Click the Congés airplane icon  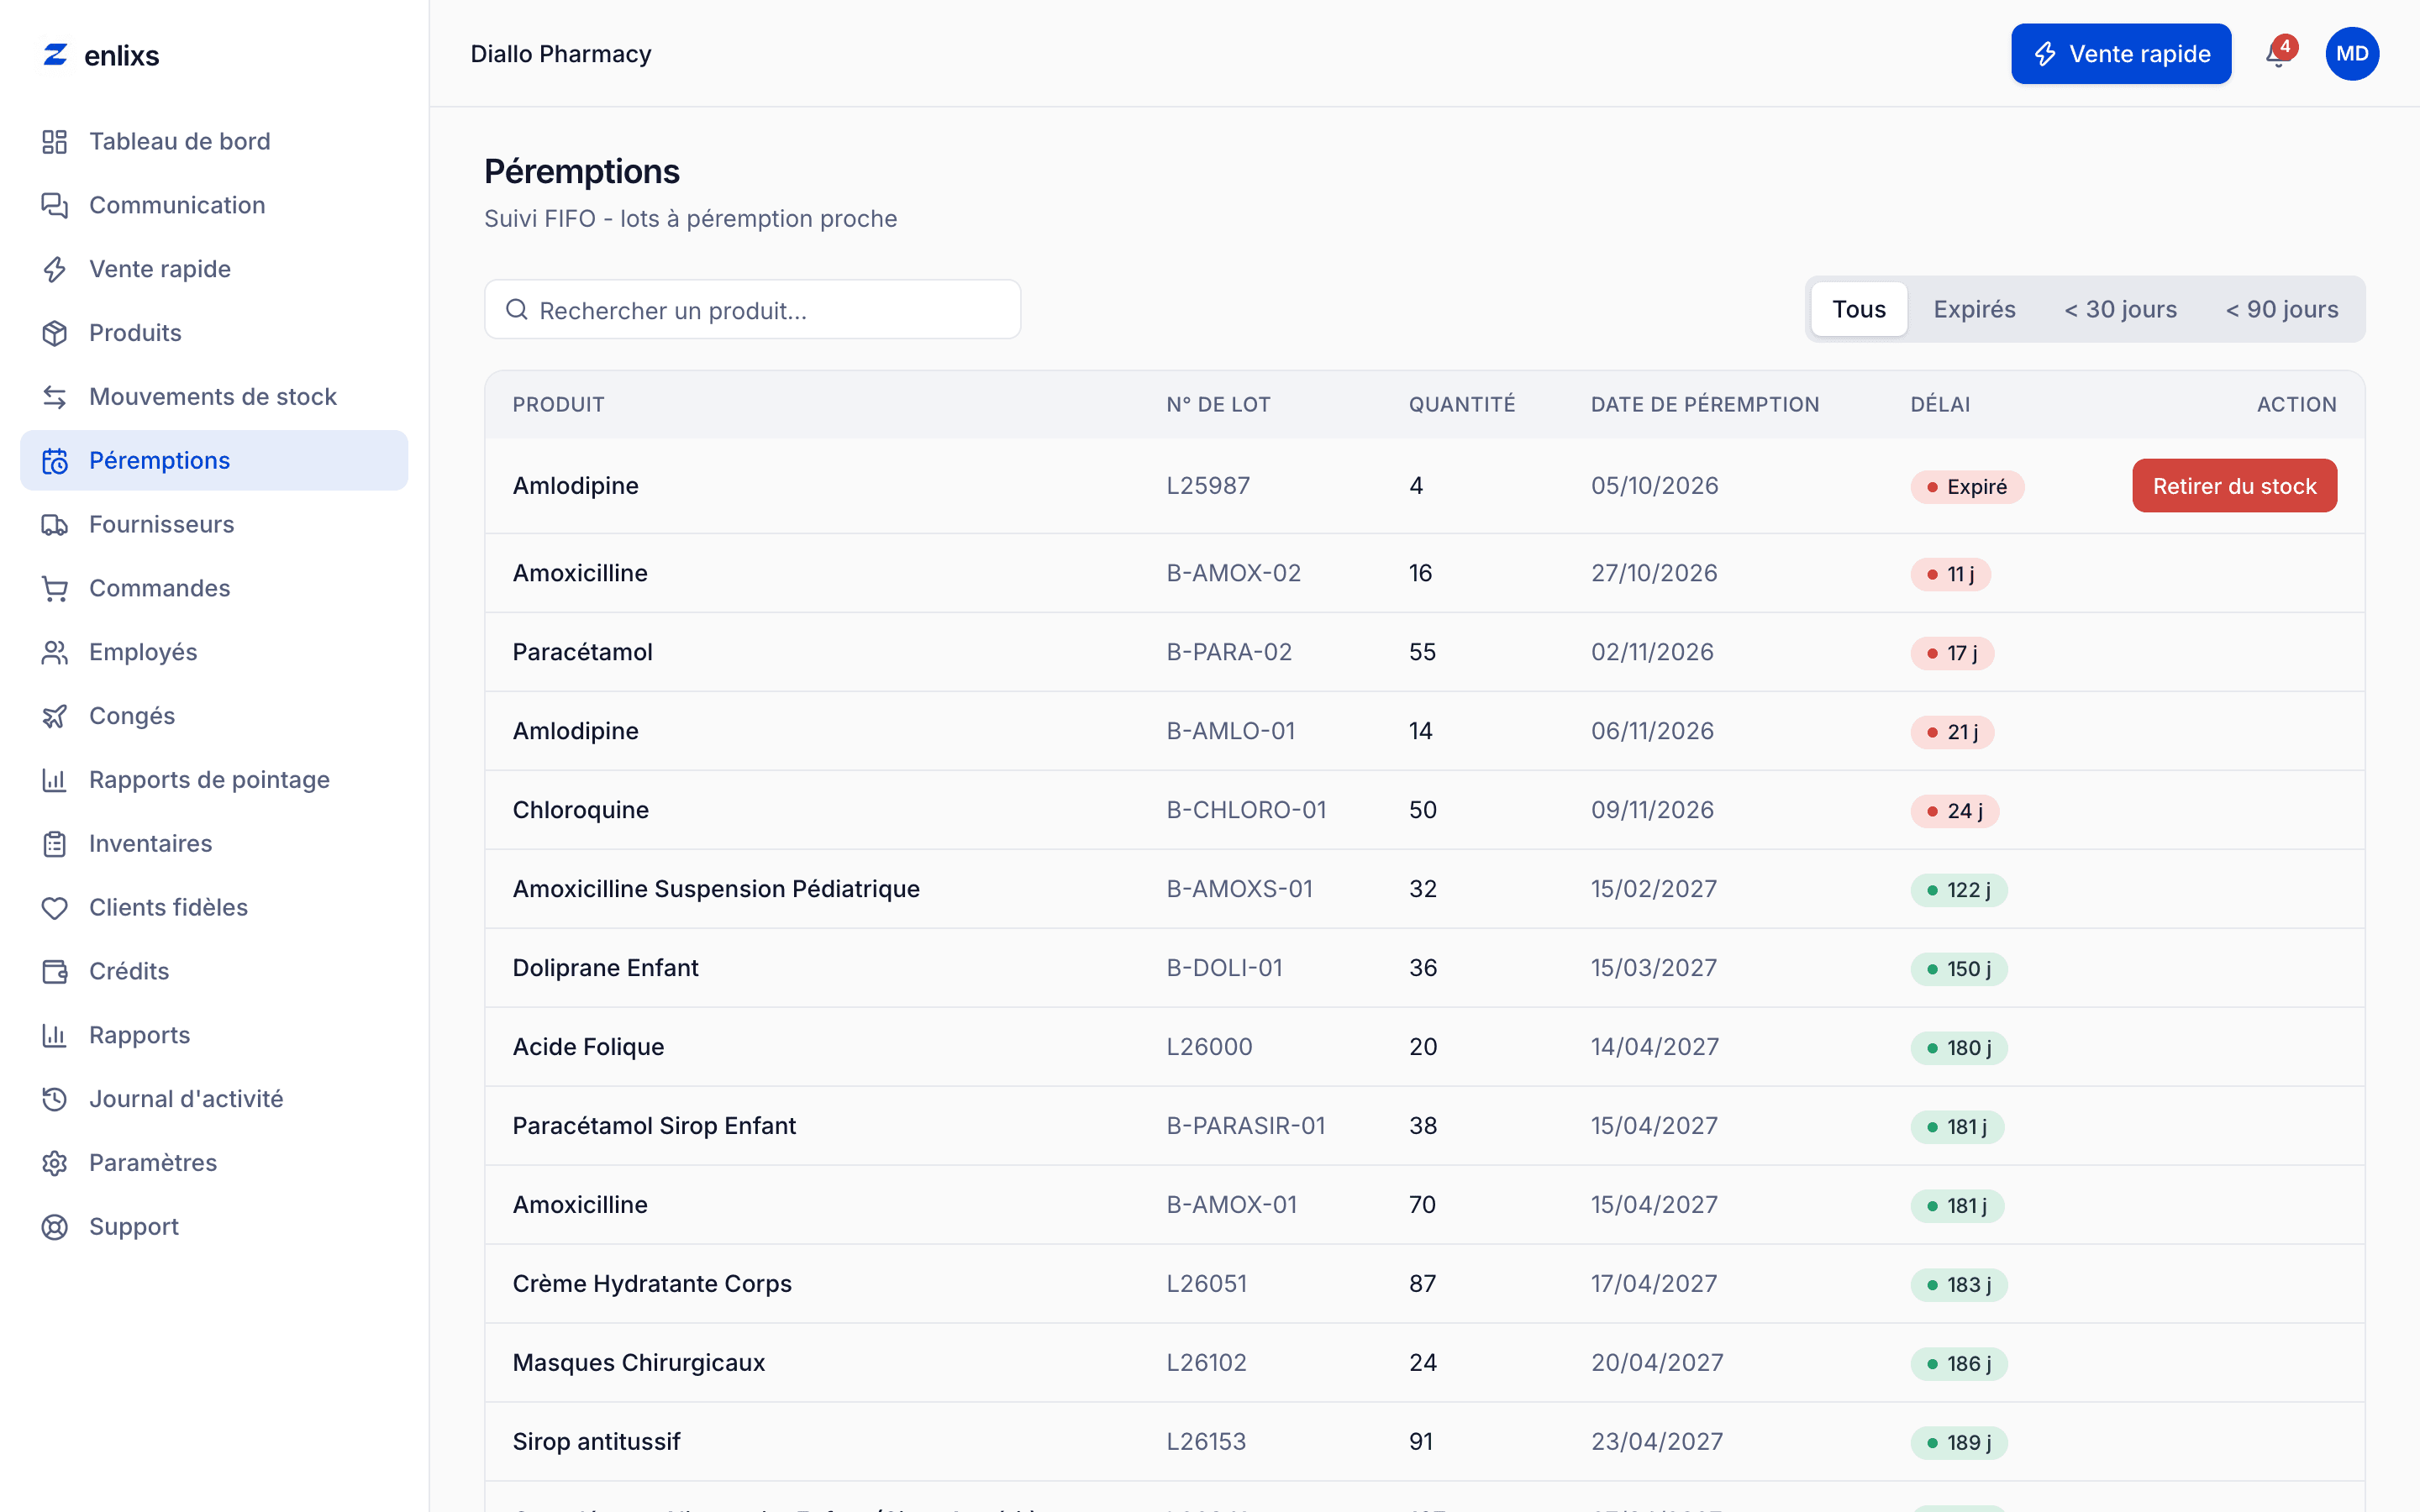(54, 716)
